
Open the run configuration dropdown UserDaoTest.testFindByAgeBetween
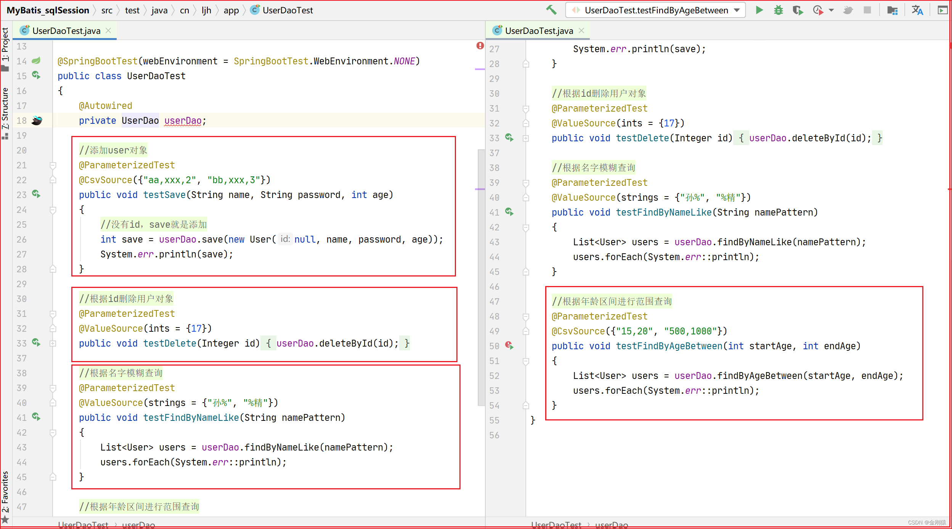point(656,10)
